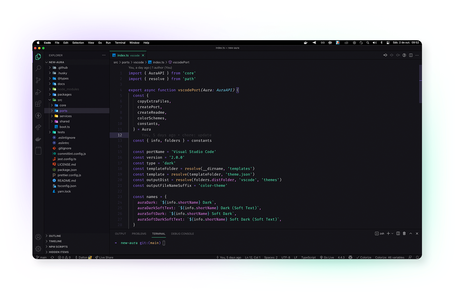Open the Selection menu

point(78,43)
